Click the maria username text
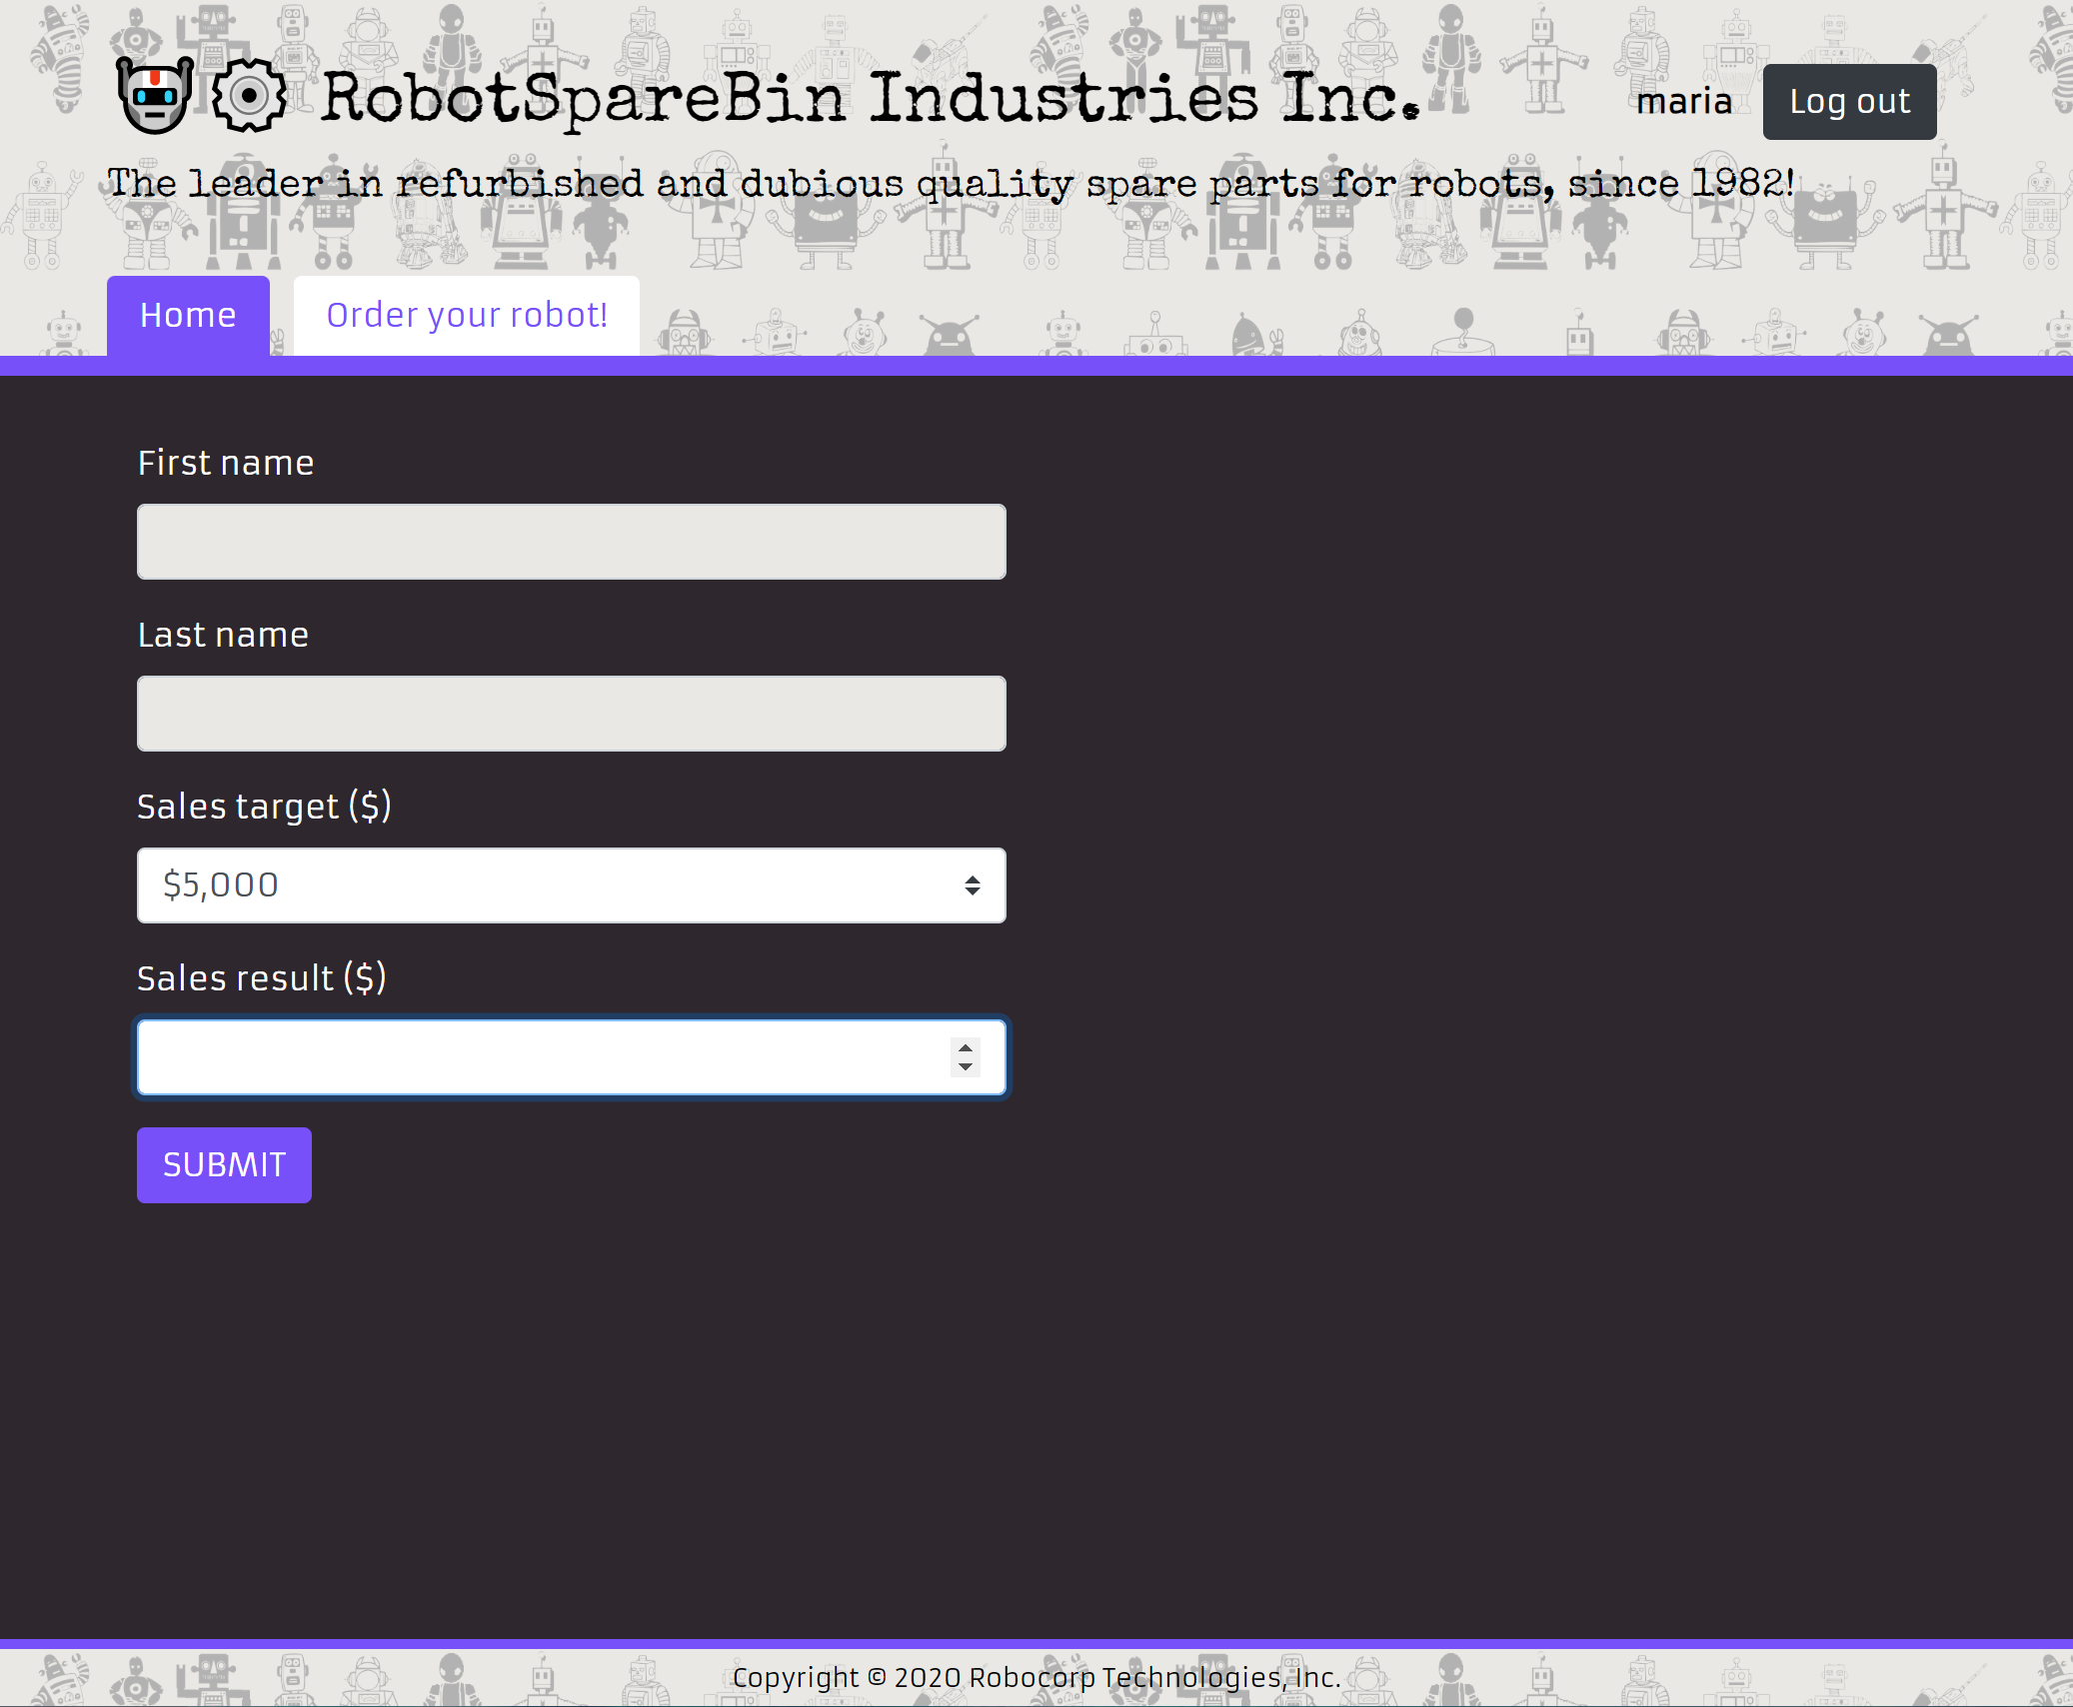Viewport: 2073px width, 1707px height. pyautogui.click(x=1684, y=101)
